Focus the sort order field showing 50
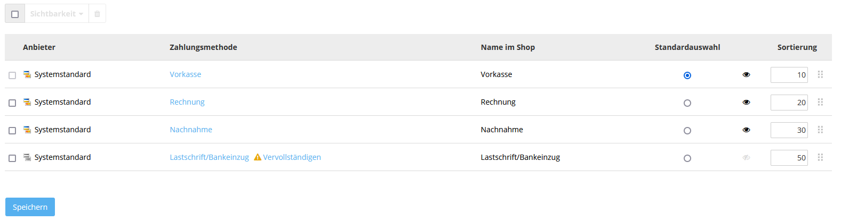841x221 pixels. (789, 158)
